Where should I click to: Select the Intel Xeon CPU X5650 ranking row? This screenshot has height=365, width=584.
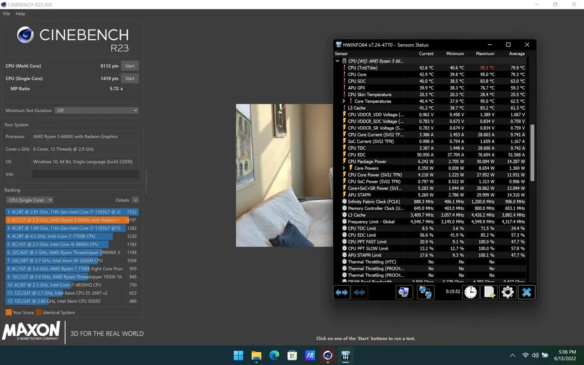(x=72, y=301)
